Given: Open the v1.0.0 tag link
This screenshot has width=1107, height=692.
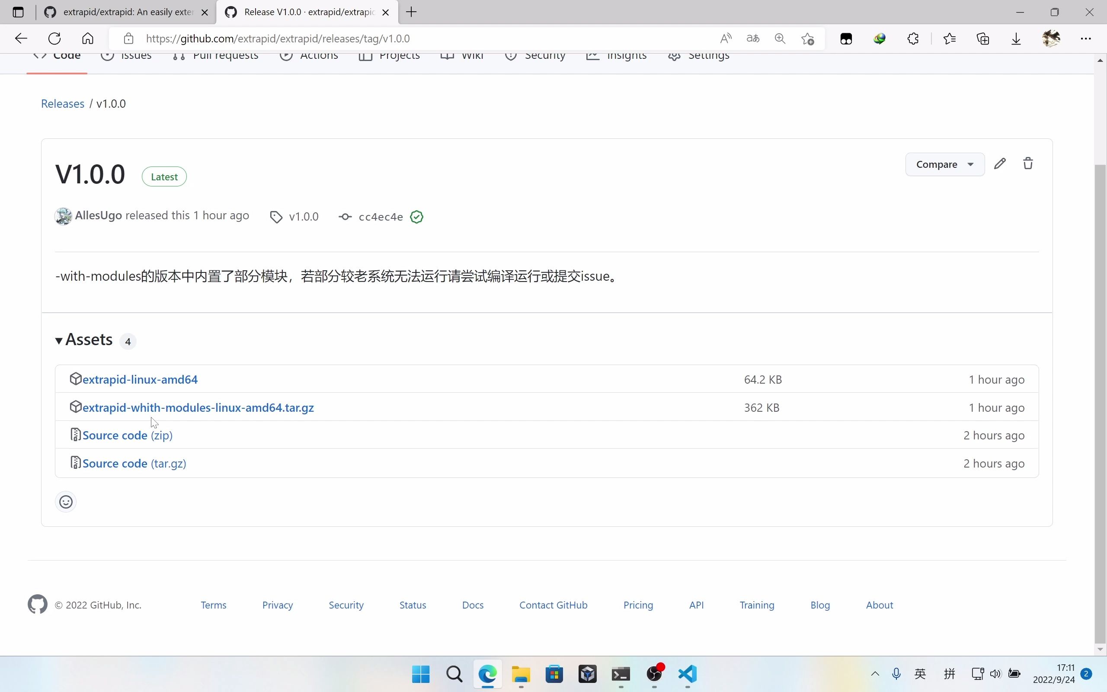Looking at the screenshot, I should [304, 217].
